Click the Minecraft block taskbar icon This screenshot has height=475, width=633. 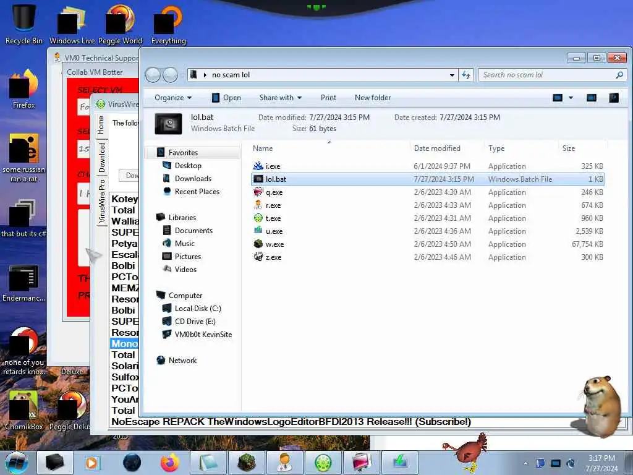click(x=247, y=463)
